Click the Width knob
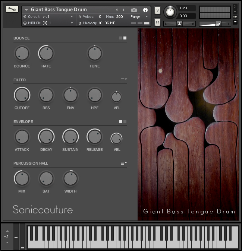 click(70, 178)
